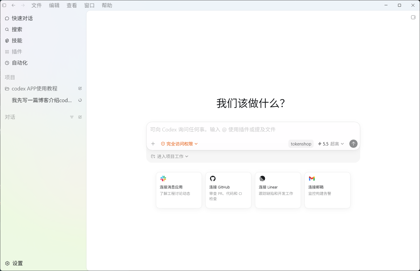Open the 连接 GitHub card

pos(228,190)
